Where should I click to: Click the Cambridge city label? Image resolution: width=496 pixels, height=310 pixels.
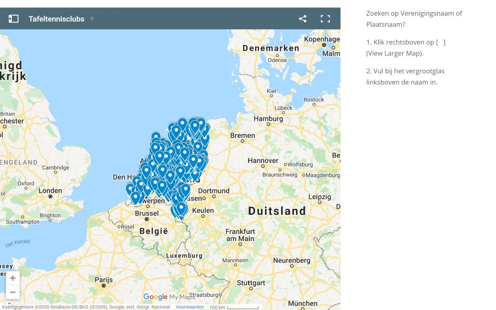tap(56, 168)
